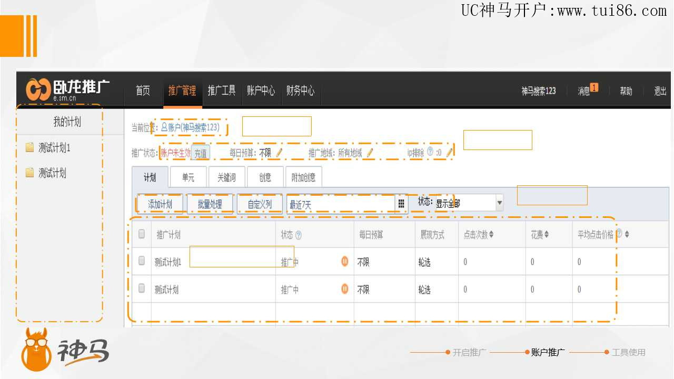This screenshot has width=674, height=379.
Task: Follow the 账户(神马搜索123) breadcrumb link
Action: tap(194, 127)
